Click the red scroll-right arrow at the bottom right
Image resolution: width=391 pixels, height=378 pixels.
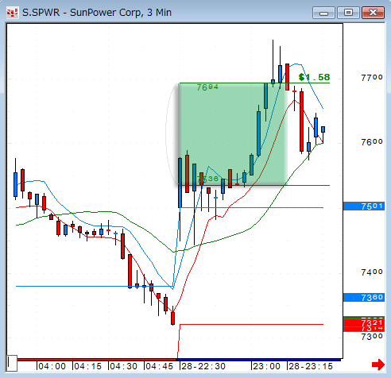click(x=378, y=364)
